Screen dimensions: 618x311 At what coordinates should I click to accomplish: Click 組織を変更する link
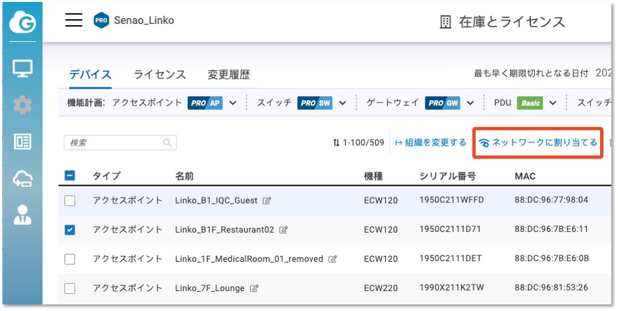tap(431, 143)
